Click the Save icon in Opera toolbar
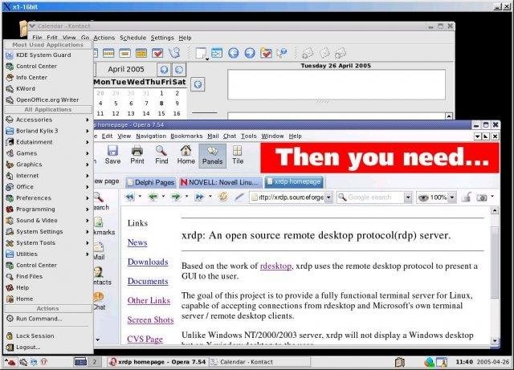 tap(112, 155)
